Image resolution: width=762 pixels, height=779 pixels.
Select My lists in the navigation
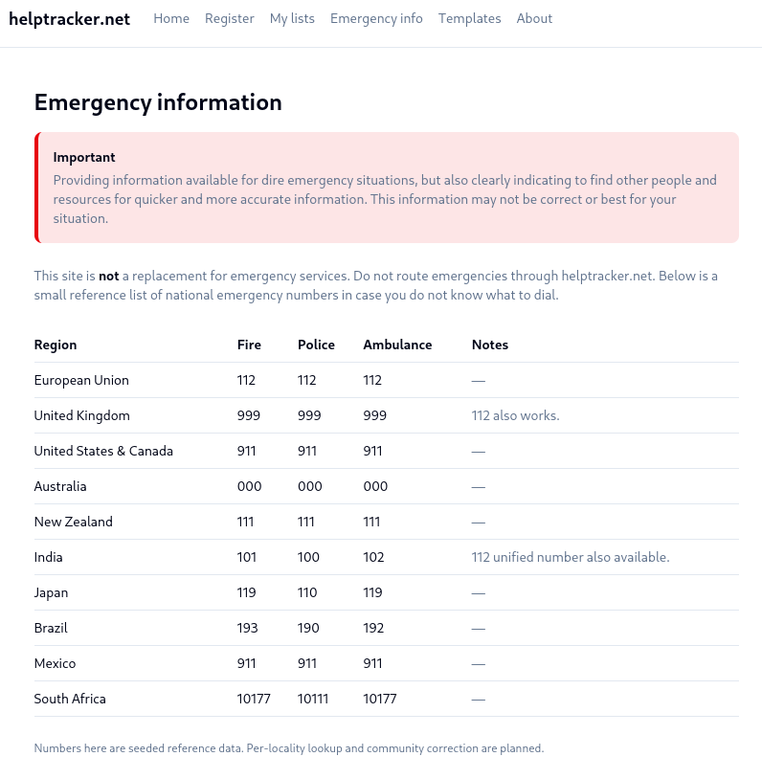(x=292, y=18)
